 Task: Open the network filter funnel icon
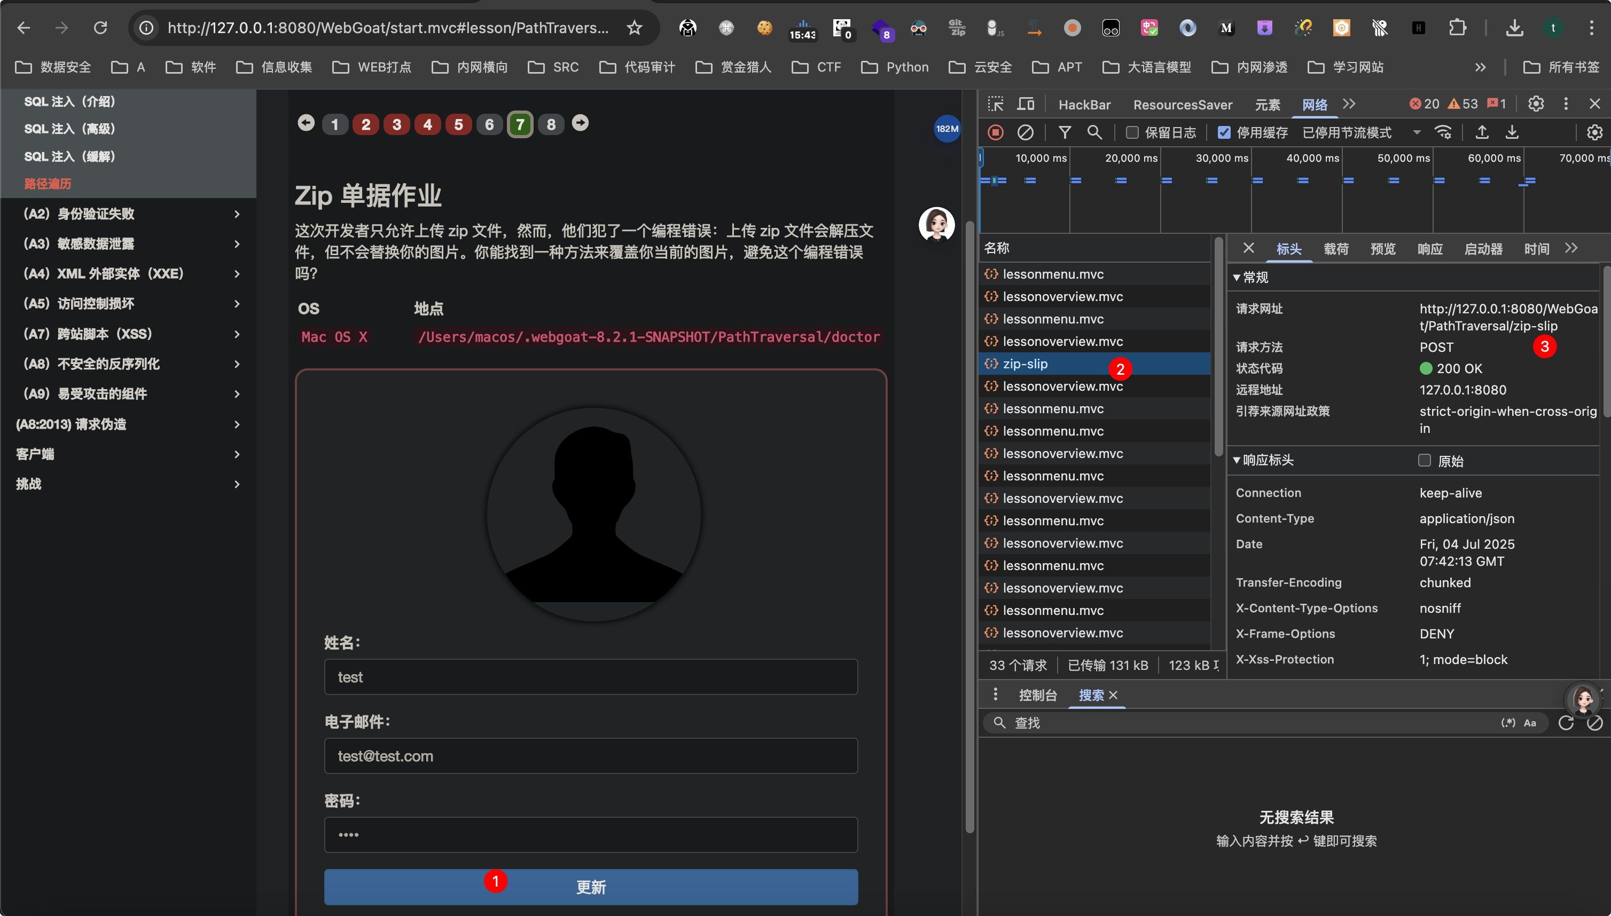point(1065,132)
